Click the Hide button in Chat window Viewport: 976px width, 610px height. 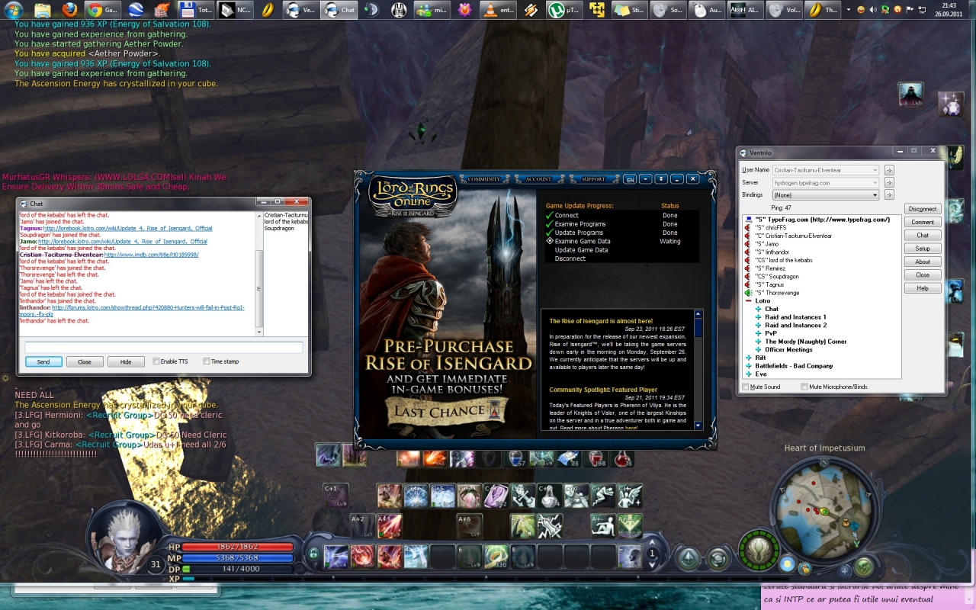[126, 361]
